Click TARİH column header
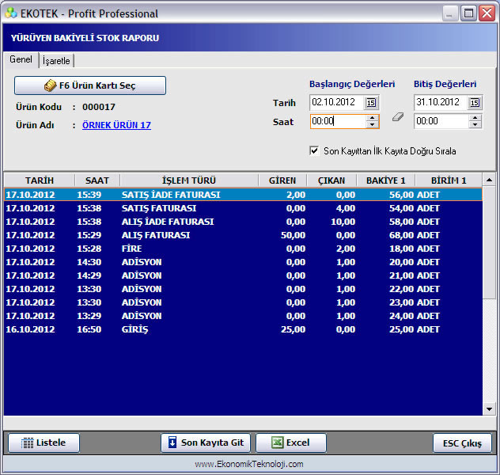The image size is (500, 475). point(40,180)
